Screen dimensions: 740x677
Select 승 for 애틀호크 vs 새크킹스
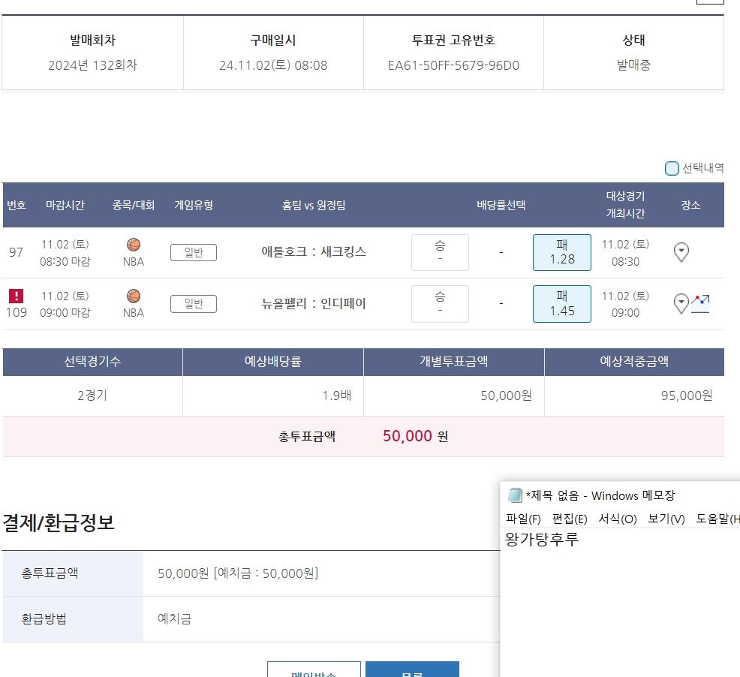click(x=440, y=252)
